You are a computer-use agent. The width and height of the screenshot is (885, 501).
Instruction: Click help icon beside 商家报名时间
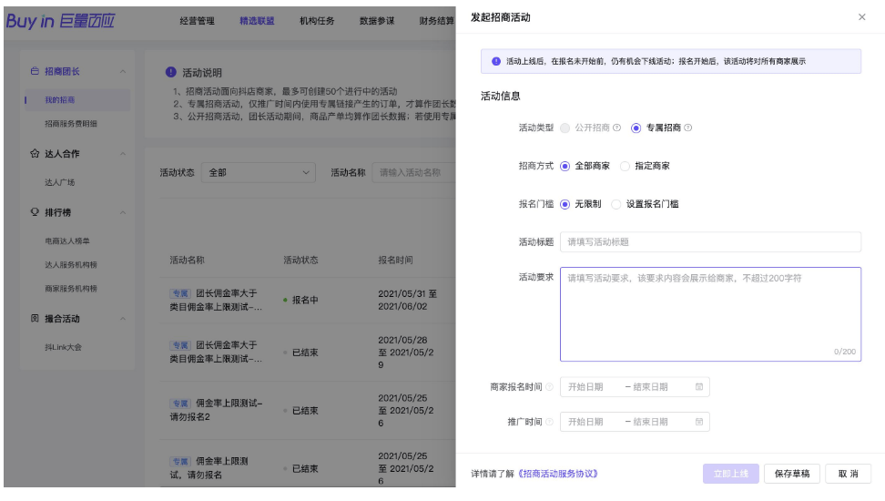[x=549, y=387]
